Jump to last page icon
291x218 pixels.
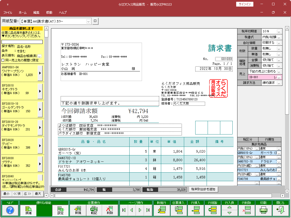tap(148, 210)
